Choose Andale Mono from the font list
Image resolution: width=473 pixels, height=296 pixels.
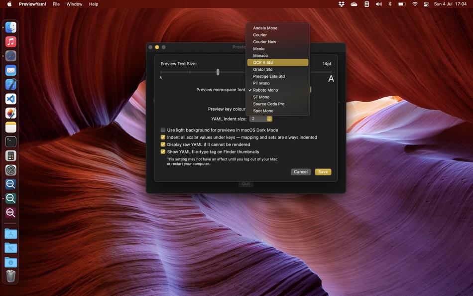click(x=278, y=28)
